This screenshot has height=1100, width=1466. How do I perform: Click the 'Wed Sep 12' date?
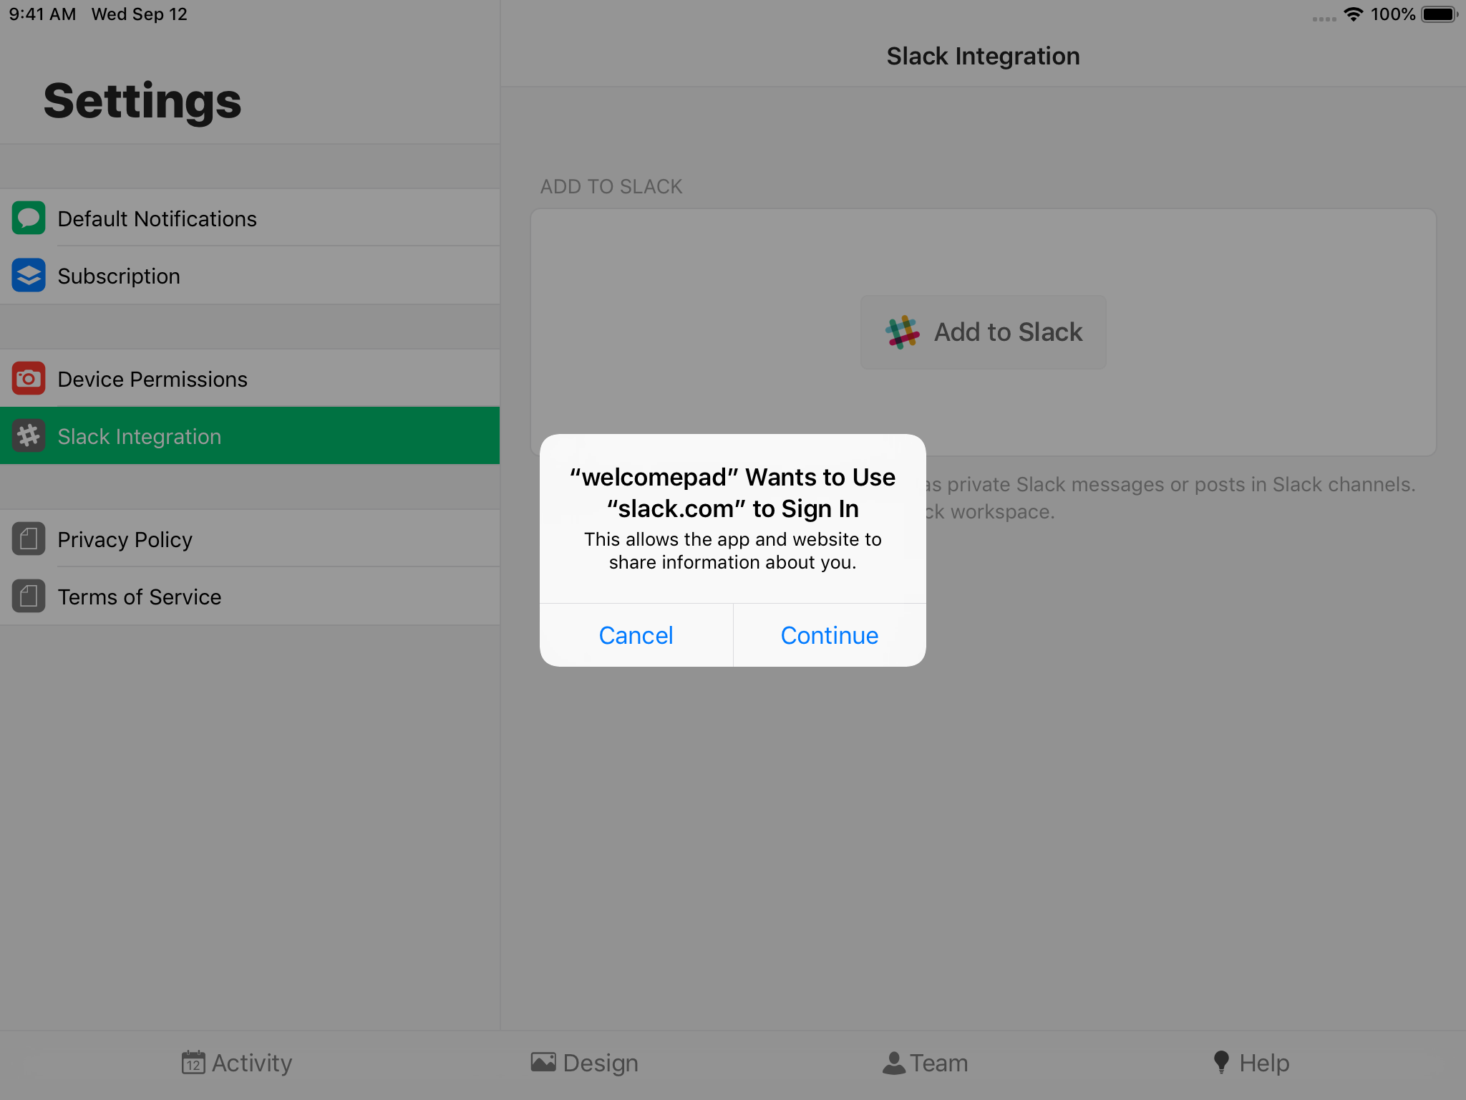(x=140, y=14)
